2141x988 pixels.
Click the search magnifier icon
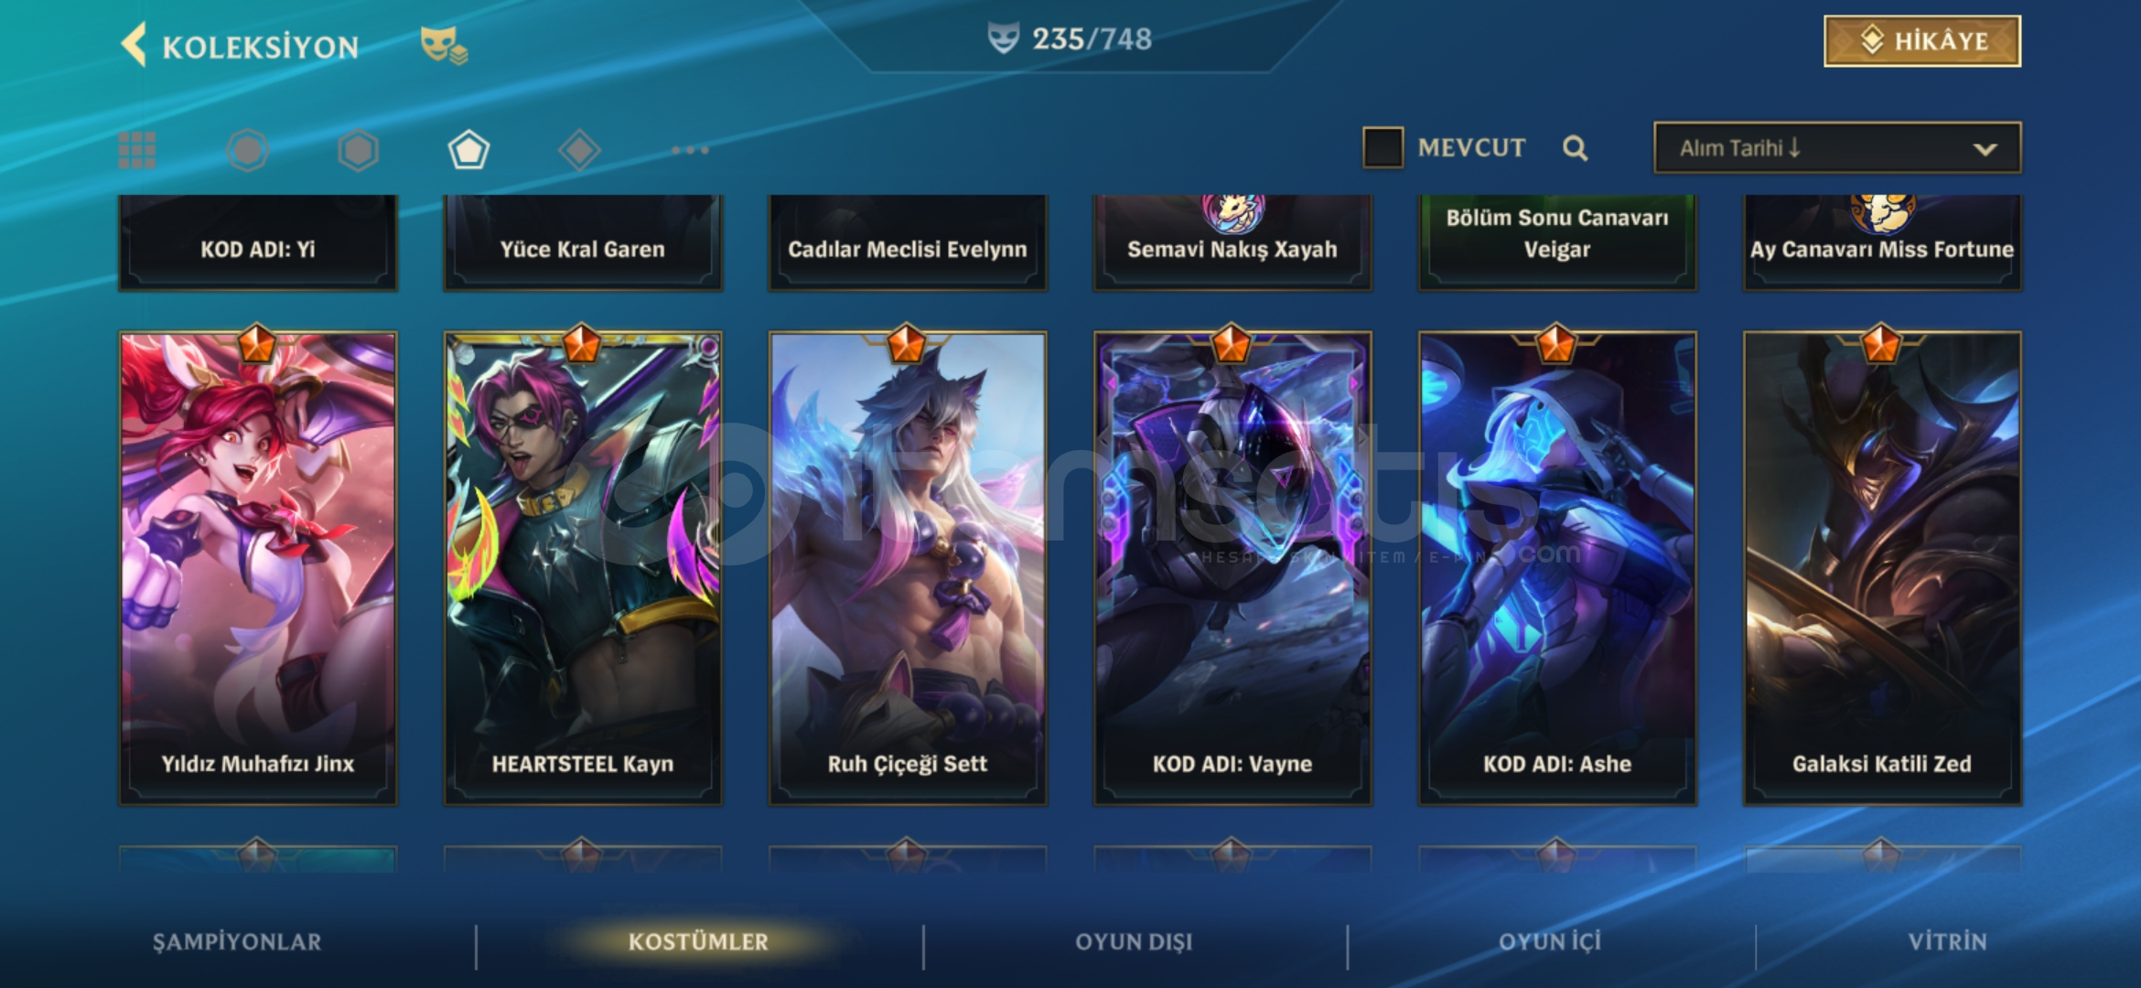(x=1575, y=148)
